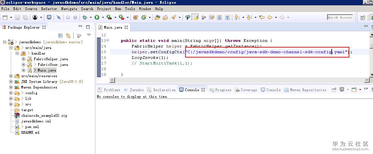Open the Refactor menu
Screen dimensions: 373x154
click(49, 9)
